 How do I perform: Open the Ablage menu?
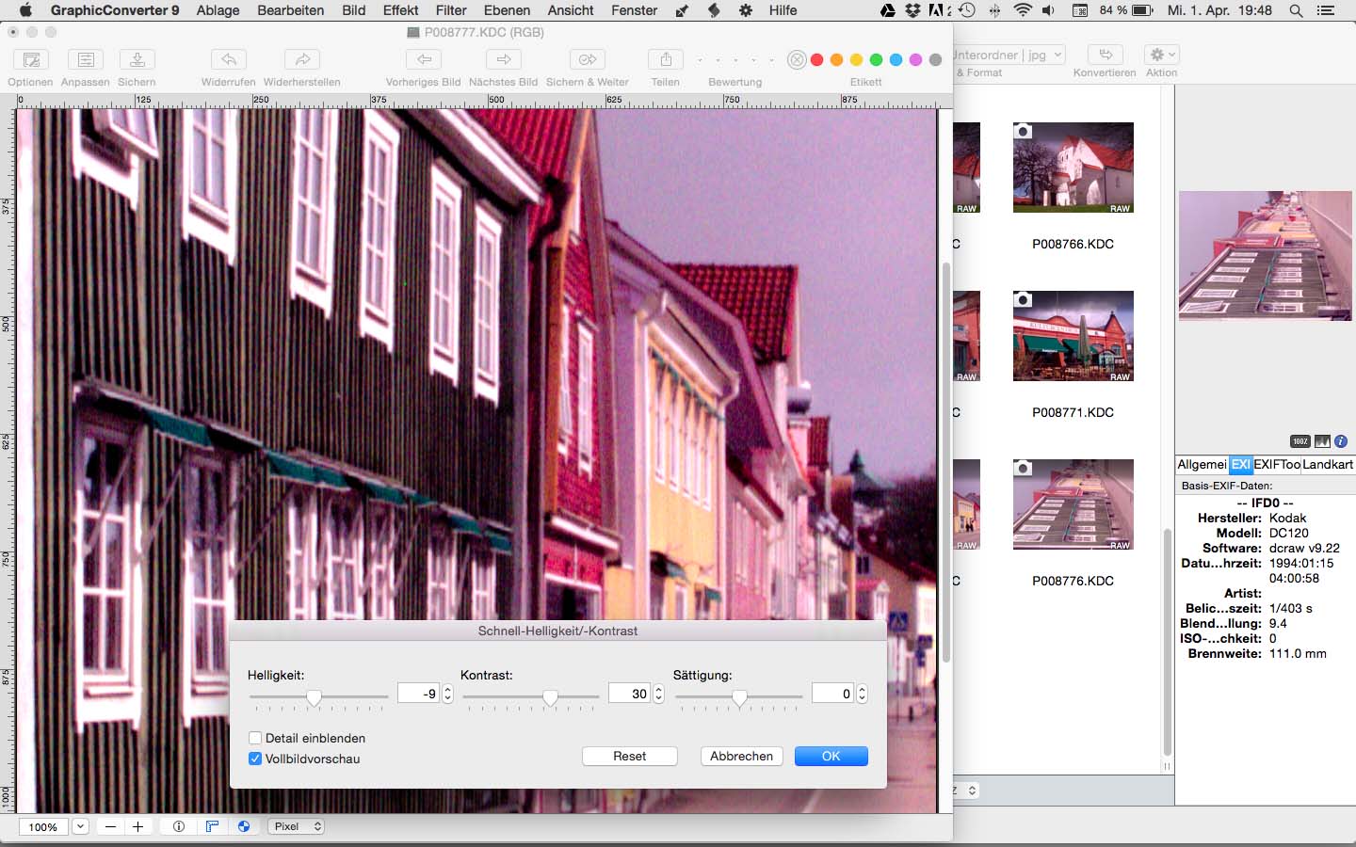pos(218,10)
